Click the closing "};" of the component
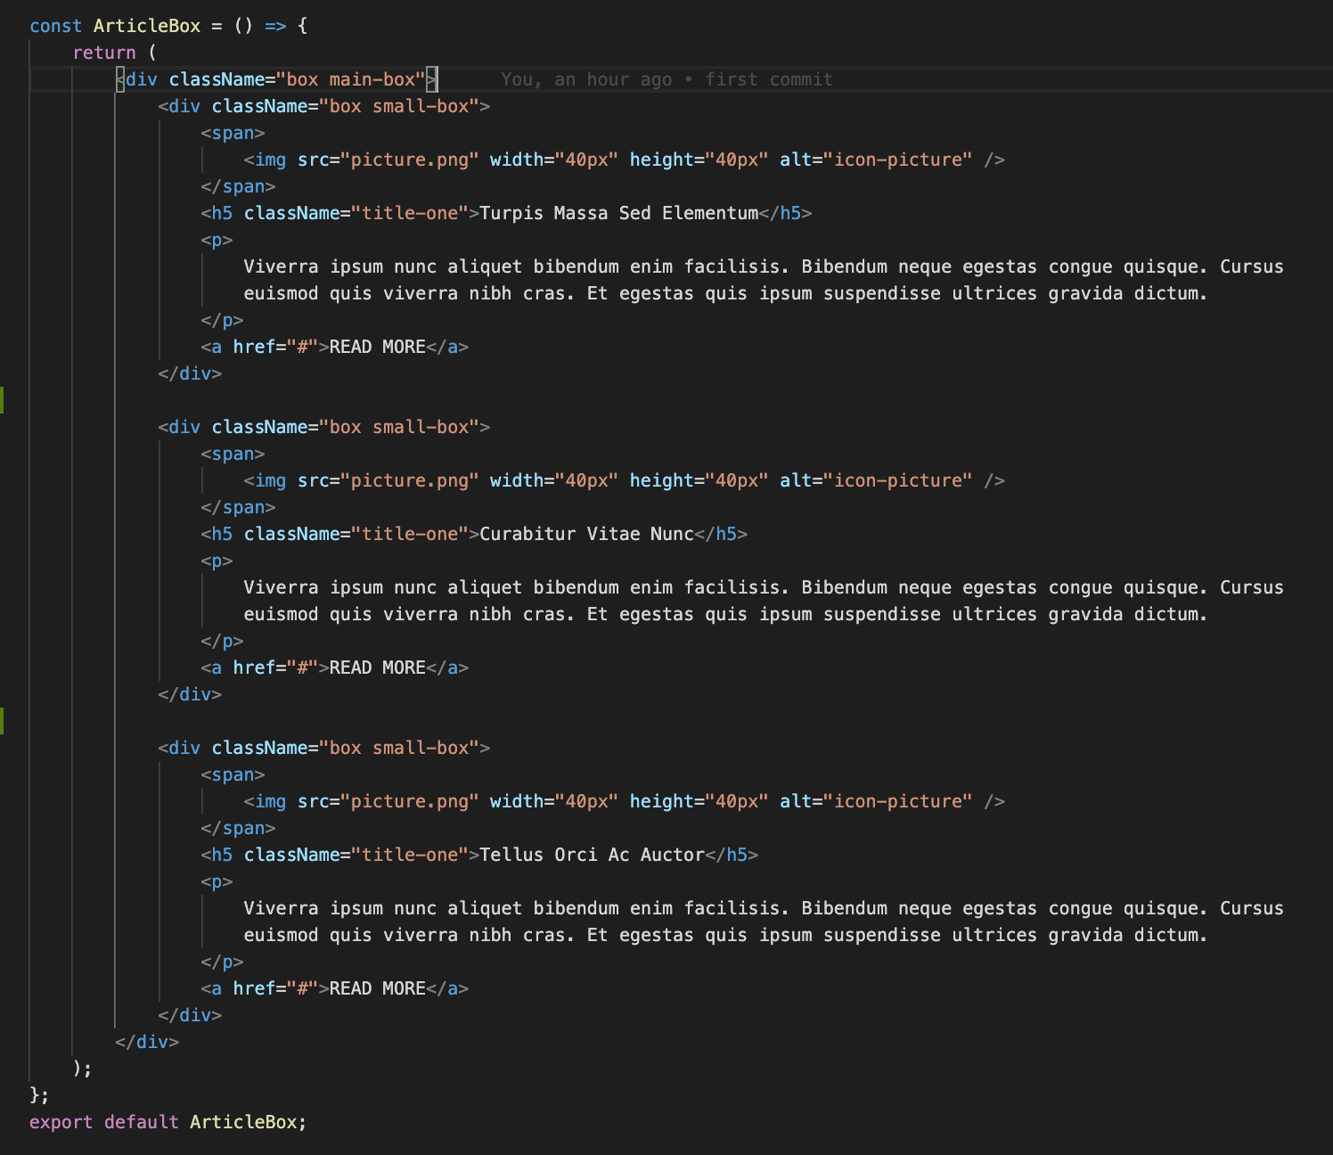1333x1155 pixels. (39, 1095)
